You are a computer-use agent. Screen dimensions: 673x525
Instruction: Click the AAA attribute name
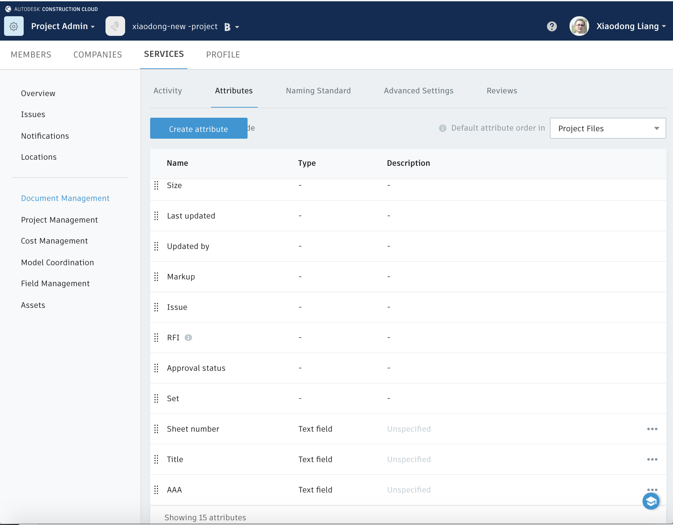(175, 490)
